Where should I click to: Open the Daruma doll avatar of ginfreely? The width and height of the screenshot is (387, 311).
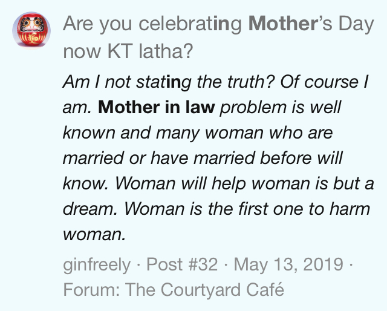pos(31,30)
